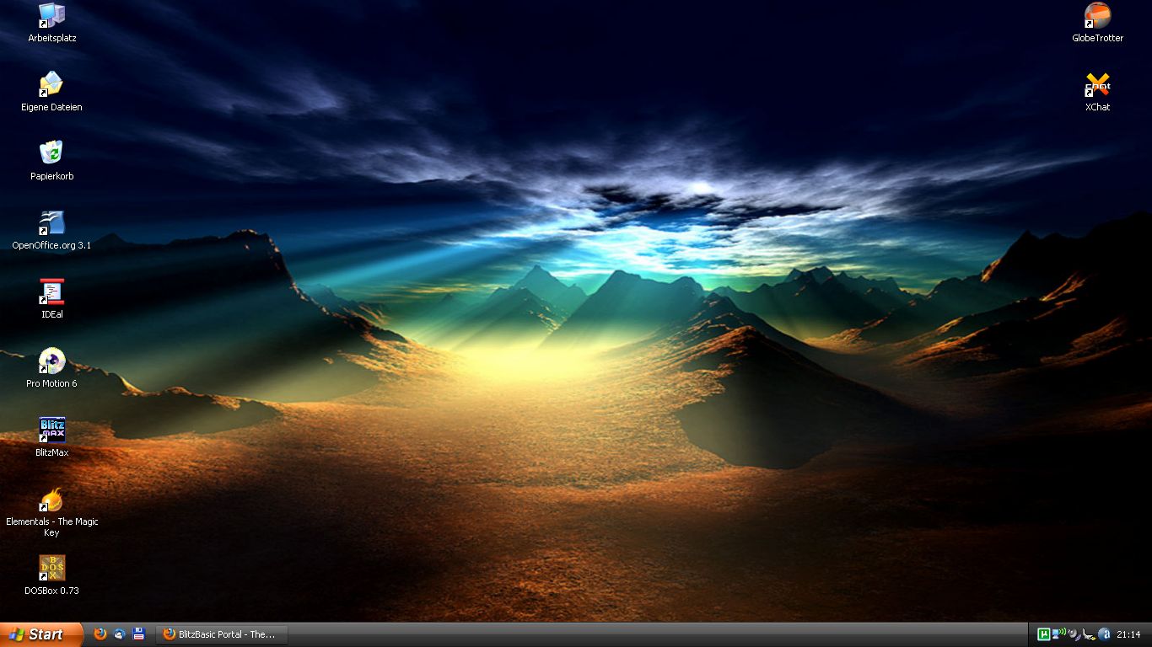The width and height of the screenshot is (1152, 647).
Task: Select the Pro Motion 6 shortcut
Action: (x=51, y=361)
